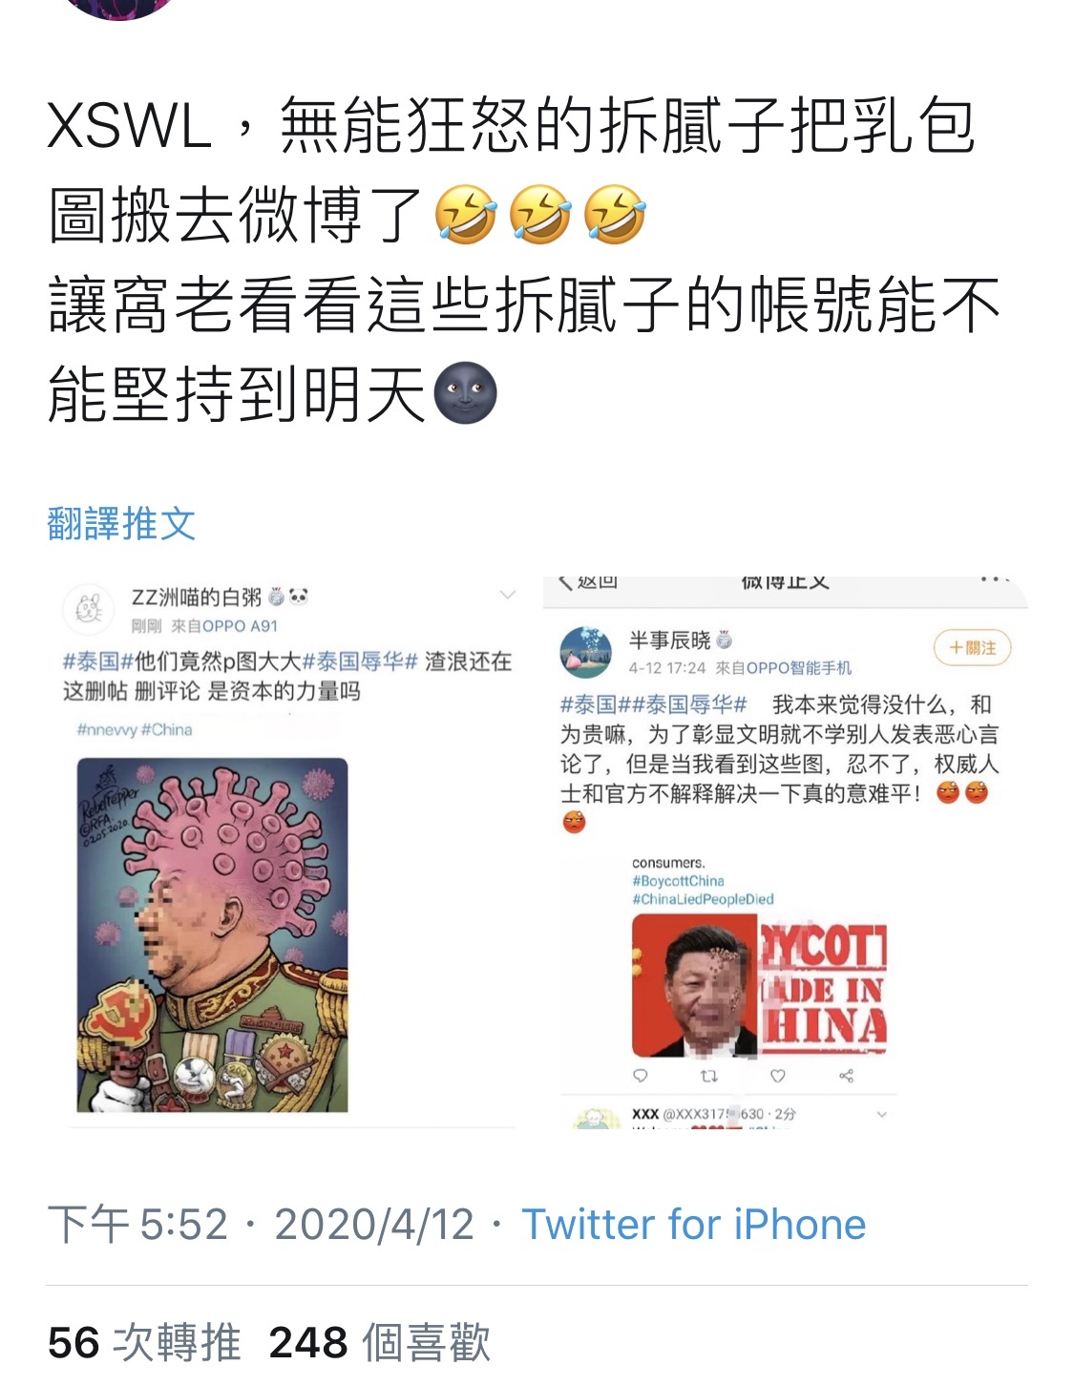Viewport: 1074px width, 1386px height.
Task: Open the Twitter for iPhone source link
Action: 693,1225
